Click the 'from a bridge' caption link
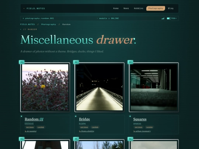Screen dimensions: 199x149 (87, 131)
